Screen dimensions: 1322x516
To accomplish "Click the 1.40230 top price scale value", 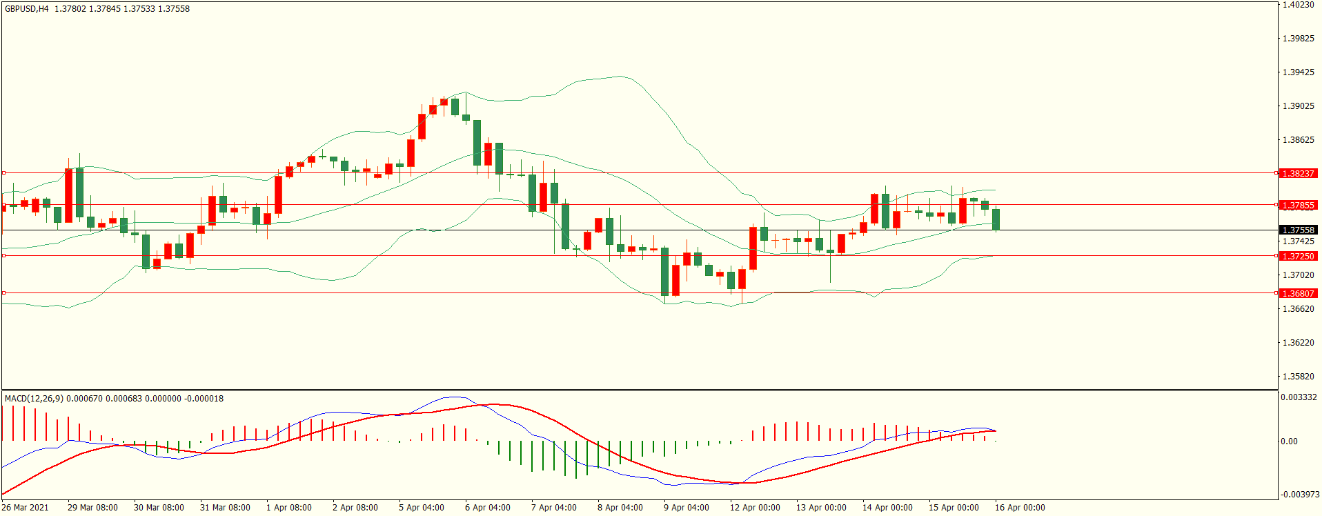I will tap(1298, 5).
